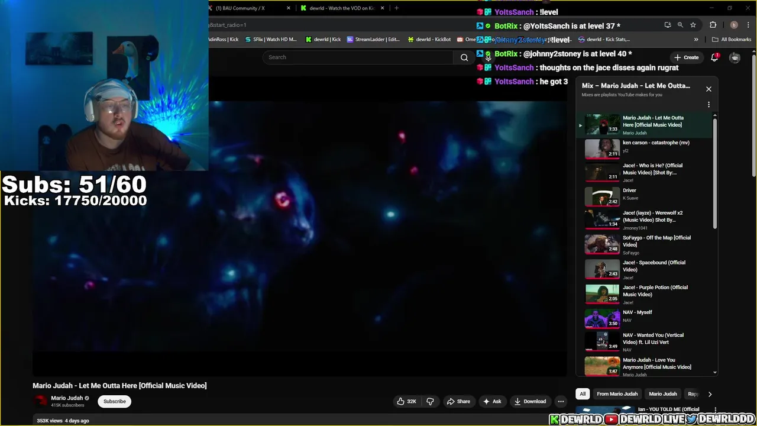The height and width of the screenshot is (426, 757).
Task: Open the browser zoom magnifier icon
Action: 680,25
